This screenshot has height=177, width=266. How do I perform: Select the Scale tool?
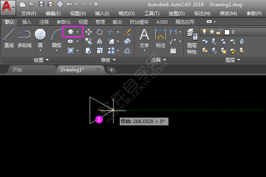(99, 50)
